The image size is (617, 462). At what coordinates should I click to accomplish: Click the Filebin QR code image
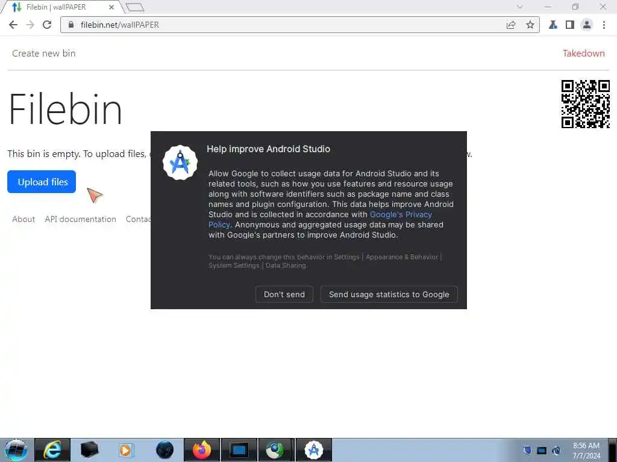coord(585,103)
